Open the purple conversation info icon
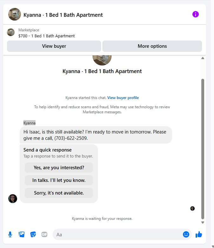This screenshot has width=214, height=248. point(195,14)
